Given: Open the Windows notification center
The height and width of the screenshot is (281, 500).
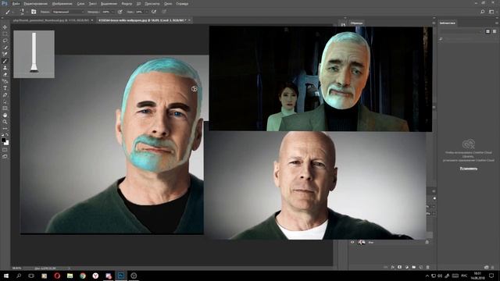Looking at the screenshot, I should pos(491,276).
